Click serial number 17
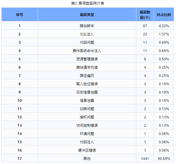Screen dimensions: 176x164 [x=19, y=159]
